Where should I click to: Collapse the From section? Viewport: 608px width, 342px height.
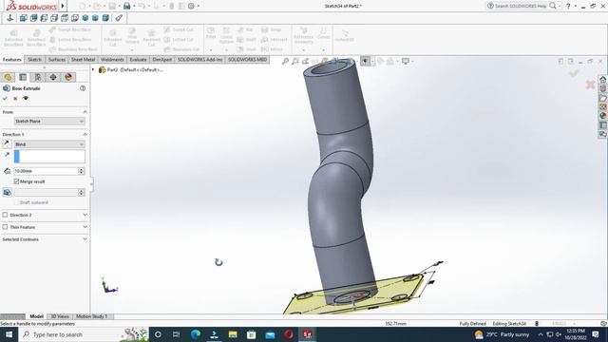pyautogui.click(x=85, y=112)
